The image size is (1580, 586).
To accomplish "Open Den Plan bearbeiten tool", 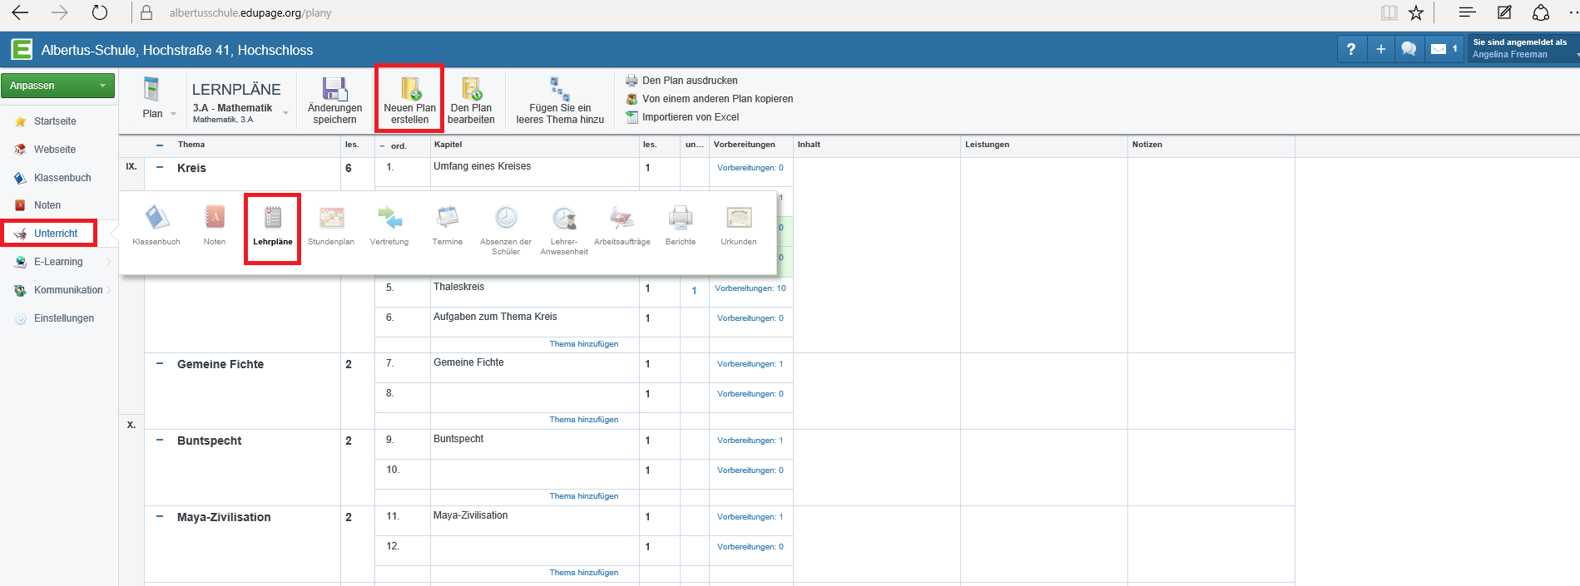I will point(471,89).
